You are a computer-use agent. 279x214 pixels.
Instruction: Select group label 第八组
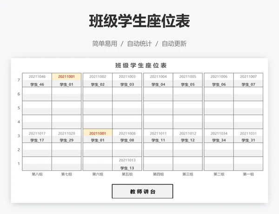tap(37, 174)
